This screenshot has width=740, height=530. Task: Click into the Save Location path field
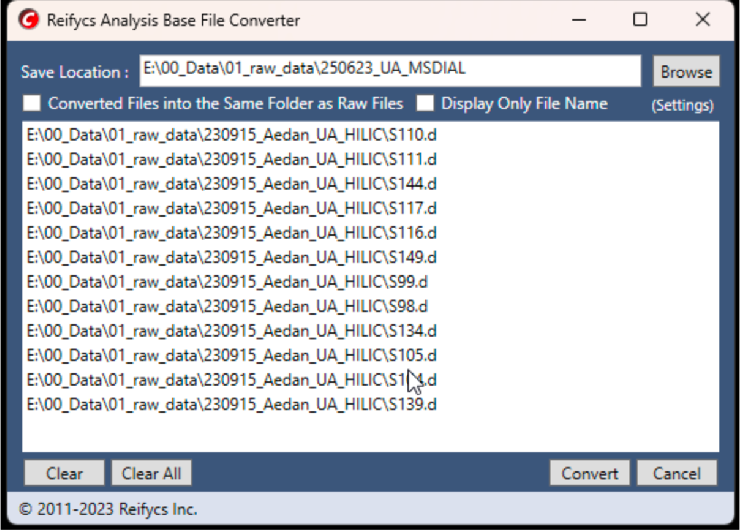390,71
